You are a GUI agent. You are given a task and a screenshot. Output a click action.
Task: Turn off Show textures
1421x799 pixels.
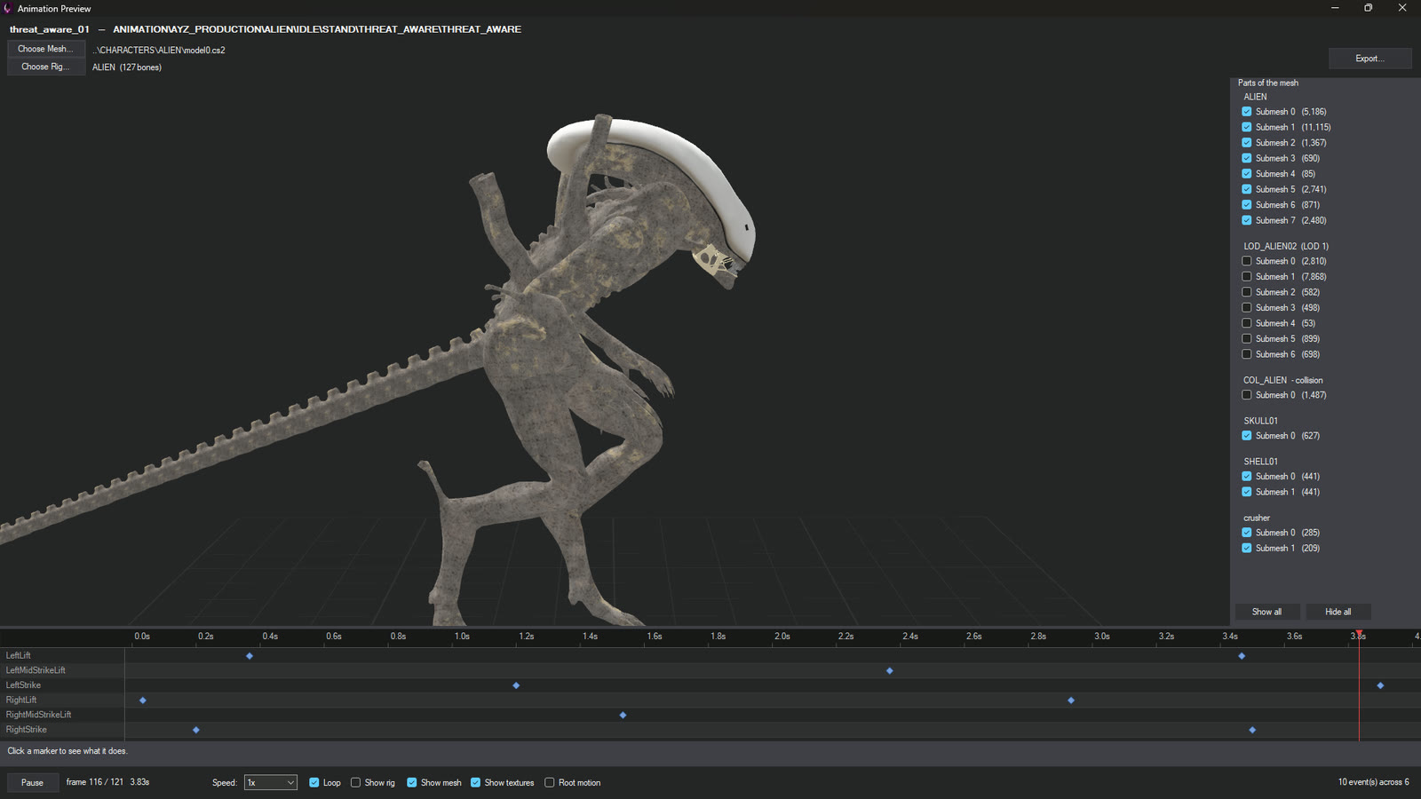(476, 783)
